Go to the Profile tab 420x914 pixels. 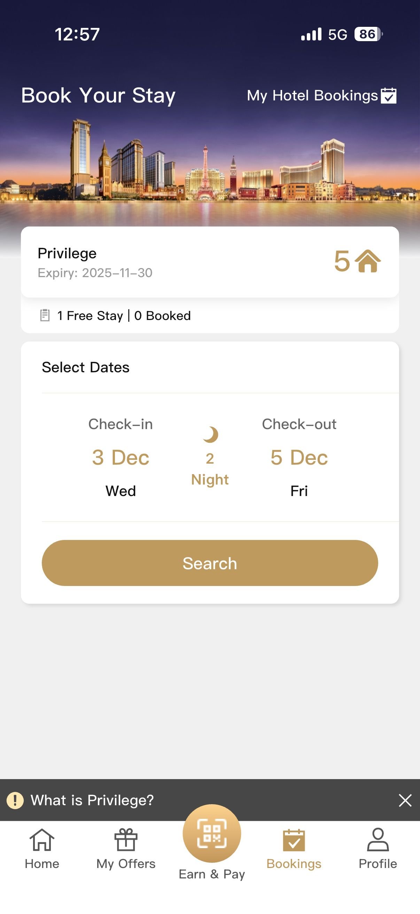[x=378, y=848]
